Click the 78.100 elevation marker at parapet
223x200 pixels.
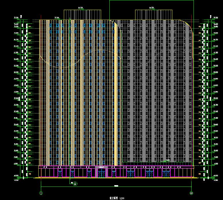[57, 18]
